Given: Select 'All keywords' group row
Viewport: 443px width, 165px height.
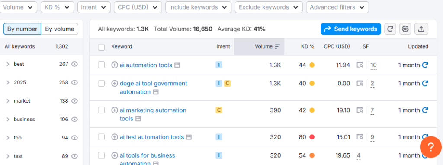Looking at the screenshot, I should tap(42, 46).
